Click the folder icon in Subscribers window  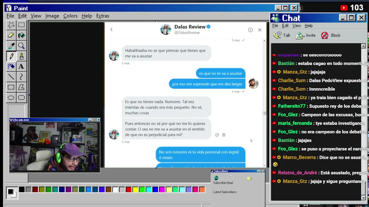point(249,179)
